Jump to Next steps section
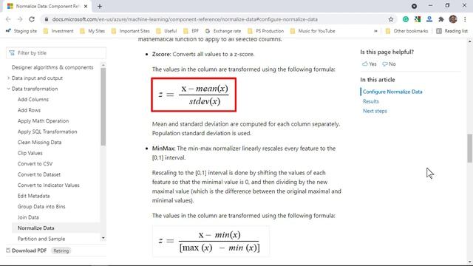This screenshot has height=266, width=473. click(375, 111)
